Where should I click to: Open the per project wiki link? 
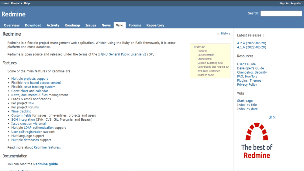pyautogui.click(x=31, y=103)
